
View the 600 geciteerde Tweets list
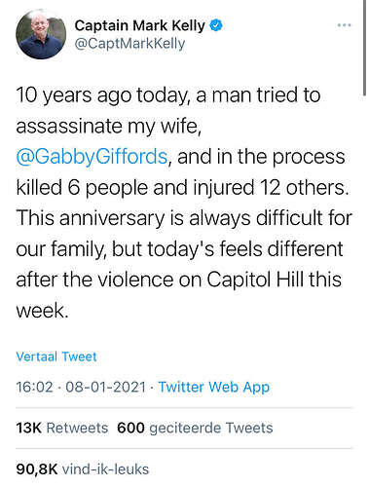[x=195, y=428]
